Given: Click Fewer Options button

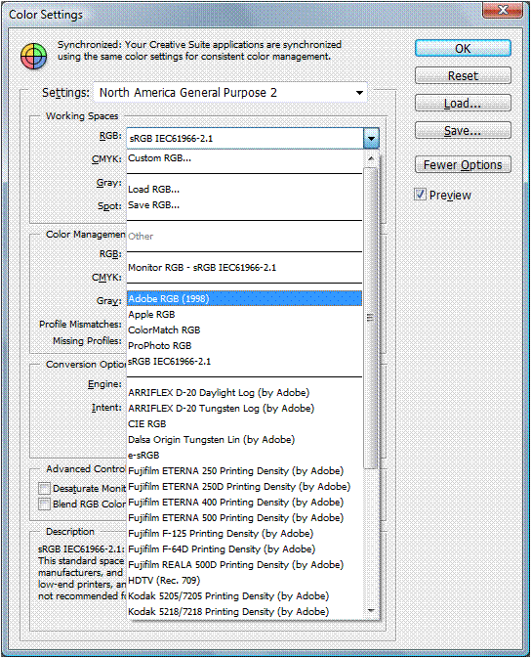Looking at the screenshot, I should click(x=463, y=164).
